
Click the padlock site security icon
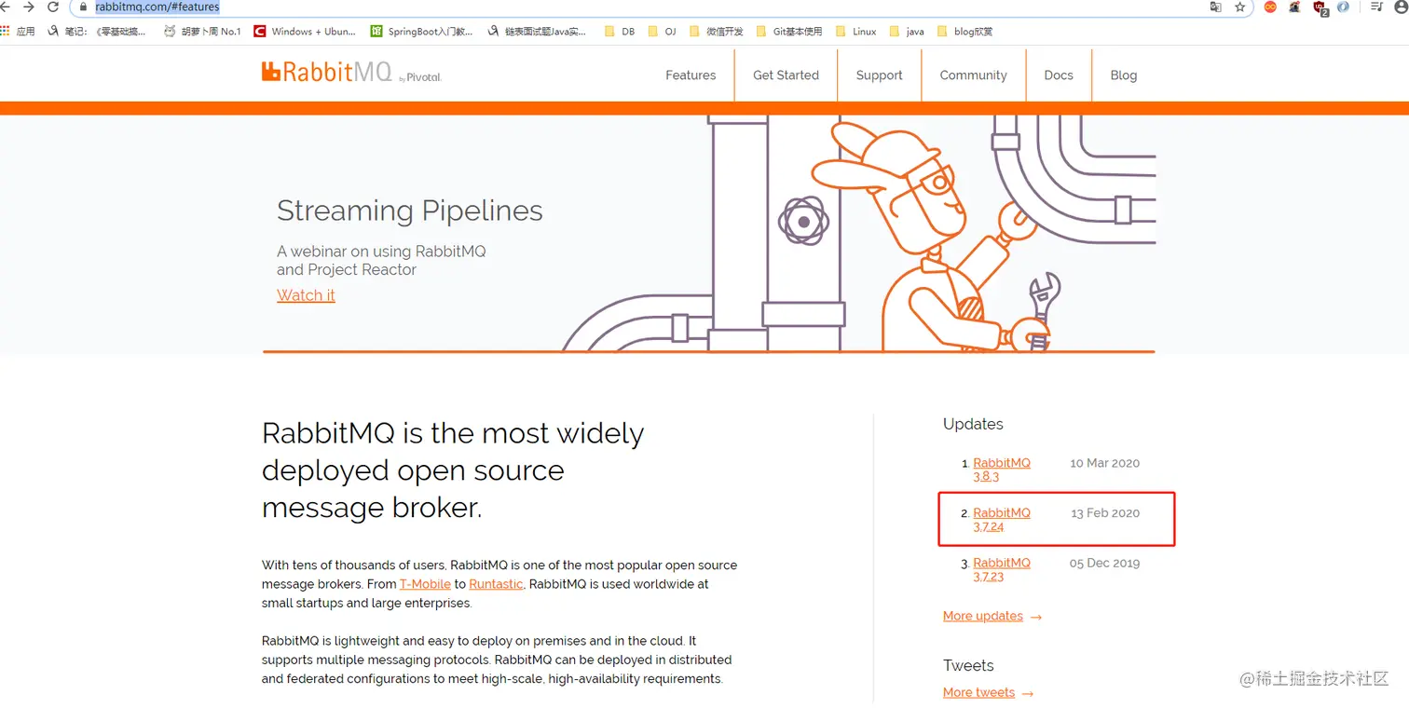pyautogui.click(x=83, y=7)
